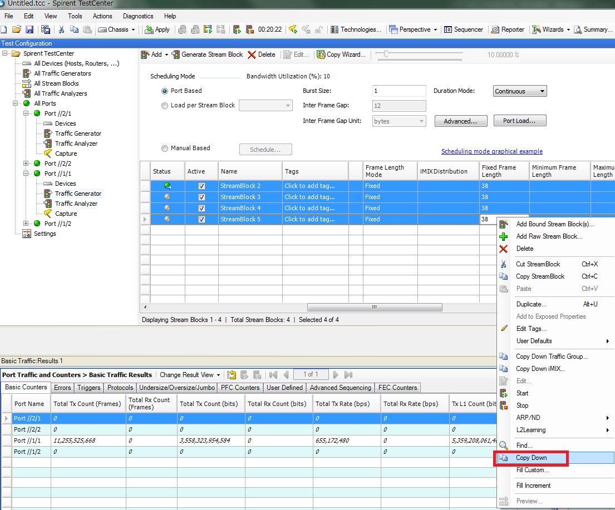The width and height of the screenshot is (615, 510).
Task: Open the Add button dropdown arrow
Action: click(166, 55)
